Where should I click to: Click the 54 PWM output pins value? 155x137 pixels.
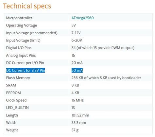[103, 48]
